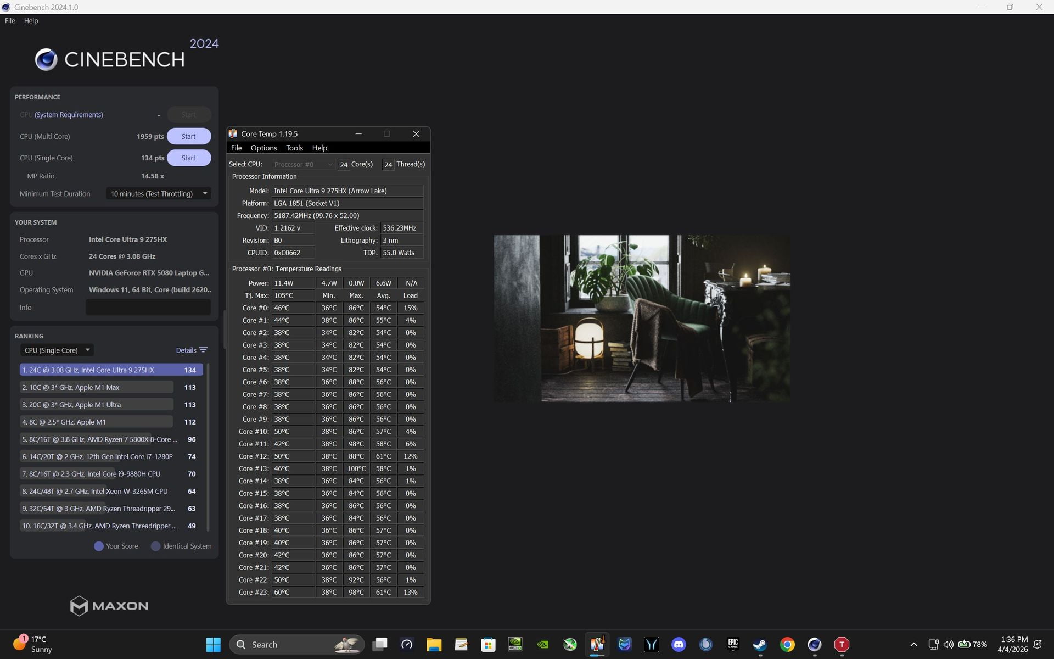Click Core #23 current temperature 60°C
This screenshot has width=1054, height=659.
[293, 592]
